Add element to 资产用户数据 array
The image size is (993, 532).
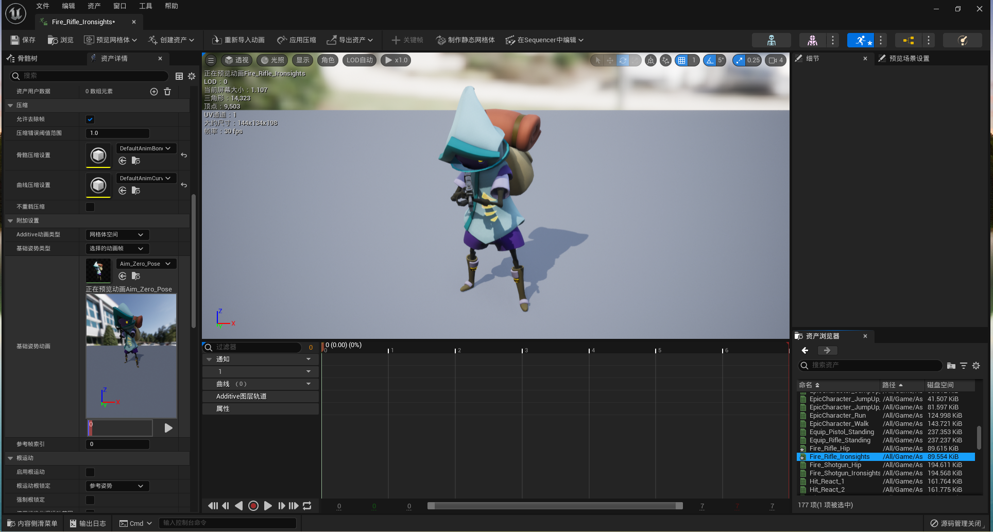pos(153,91)
